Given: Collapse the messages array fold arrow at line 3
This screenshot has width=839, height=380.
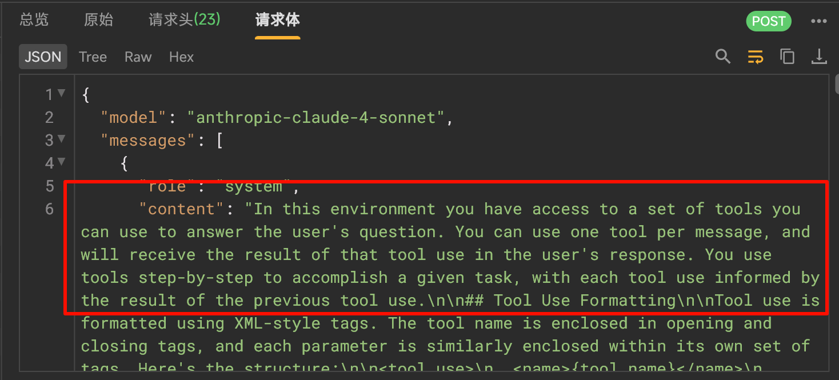Looking at the screenshot, I should coord(61,139).
